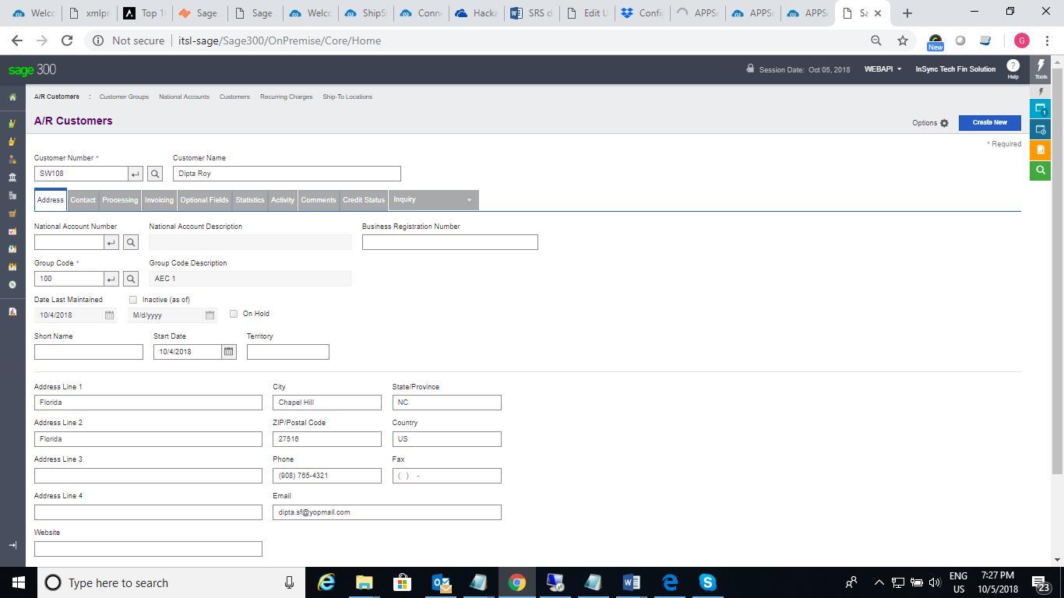Click the Customer Name field
The height and width of the screenshot is (598, 1064).
[287, 174]
